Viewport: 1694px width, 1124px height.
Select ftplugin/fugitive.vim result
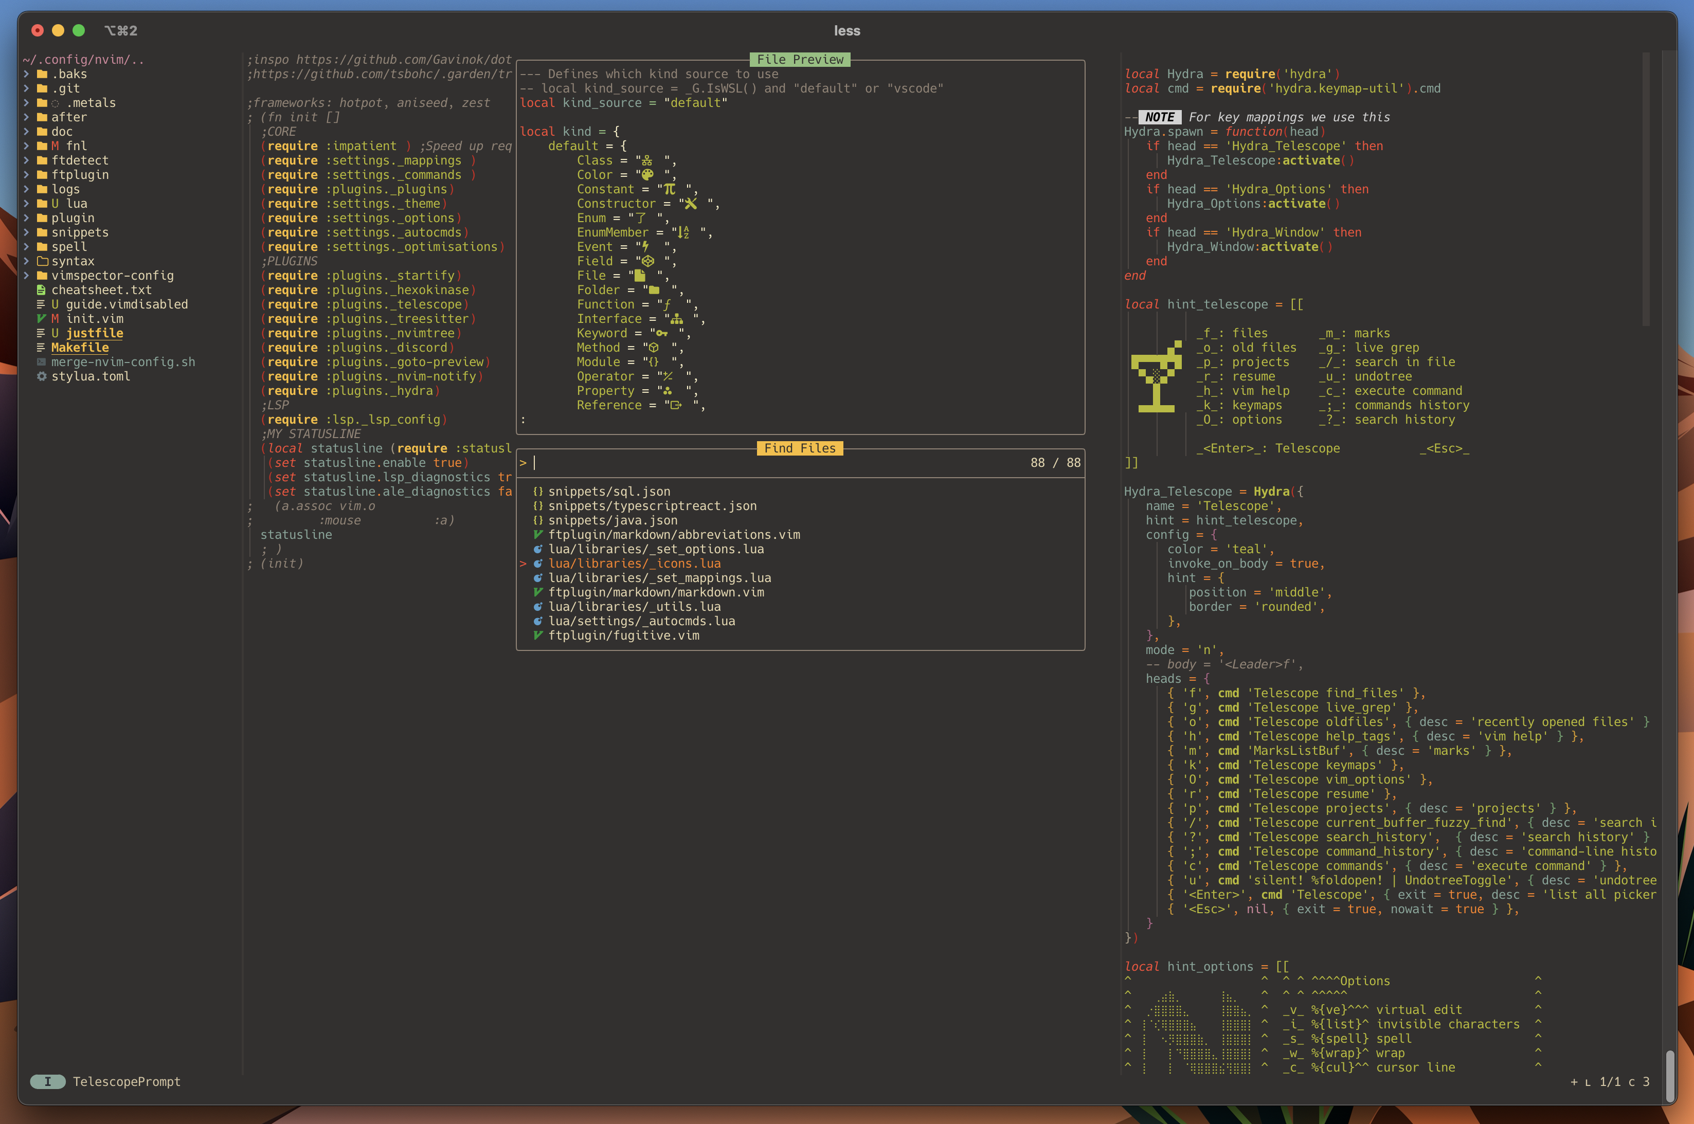coord(624,636)
